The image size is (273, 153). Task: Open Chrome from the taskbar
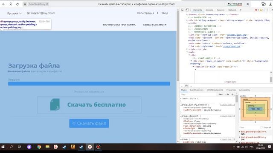coord(39,147)
